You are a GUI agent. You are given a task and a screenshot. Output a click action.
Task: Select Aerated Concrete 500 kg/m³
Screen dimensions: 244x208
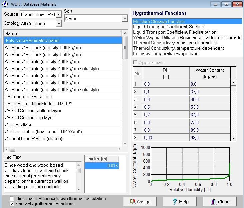pyautogui.click(x=63, y=76)
